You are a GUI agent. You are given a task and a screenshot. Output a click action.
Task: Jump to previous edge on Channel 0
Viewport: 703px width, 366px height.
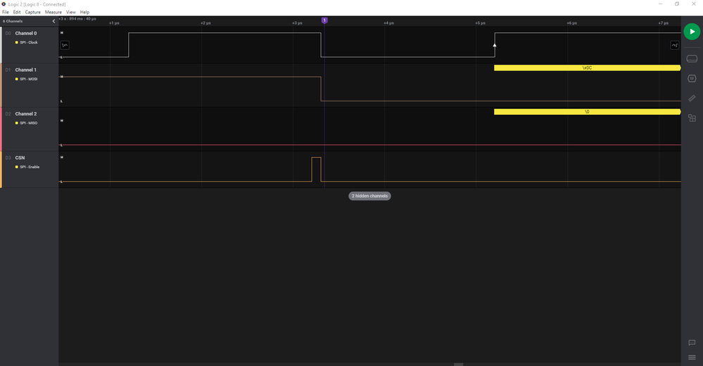click(65, 45)
